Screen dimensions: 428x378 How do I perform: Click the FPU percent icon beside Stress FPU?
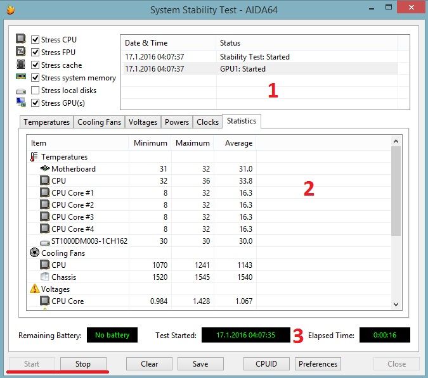point(21,51)
